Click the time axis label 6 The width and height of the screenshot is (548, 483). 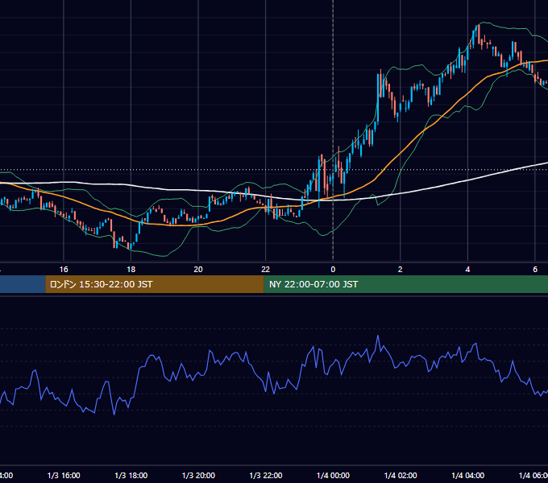click(x=535, y=270)
